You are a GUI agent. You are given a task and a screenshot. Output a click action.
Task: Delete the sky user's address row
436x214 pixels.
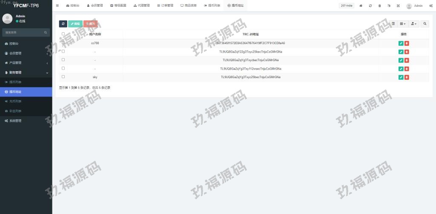(407, 77)
